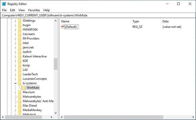Click the (value not set) data cell
This screenshot has height=120, width=196.
click(x=172, y=27)
